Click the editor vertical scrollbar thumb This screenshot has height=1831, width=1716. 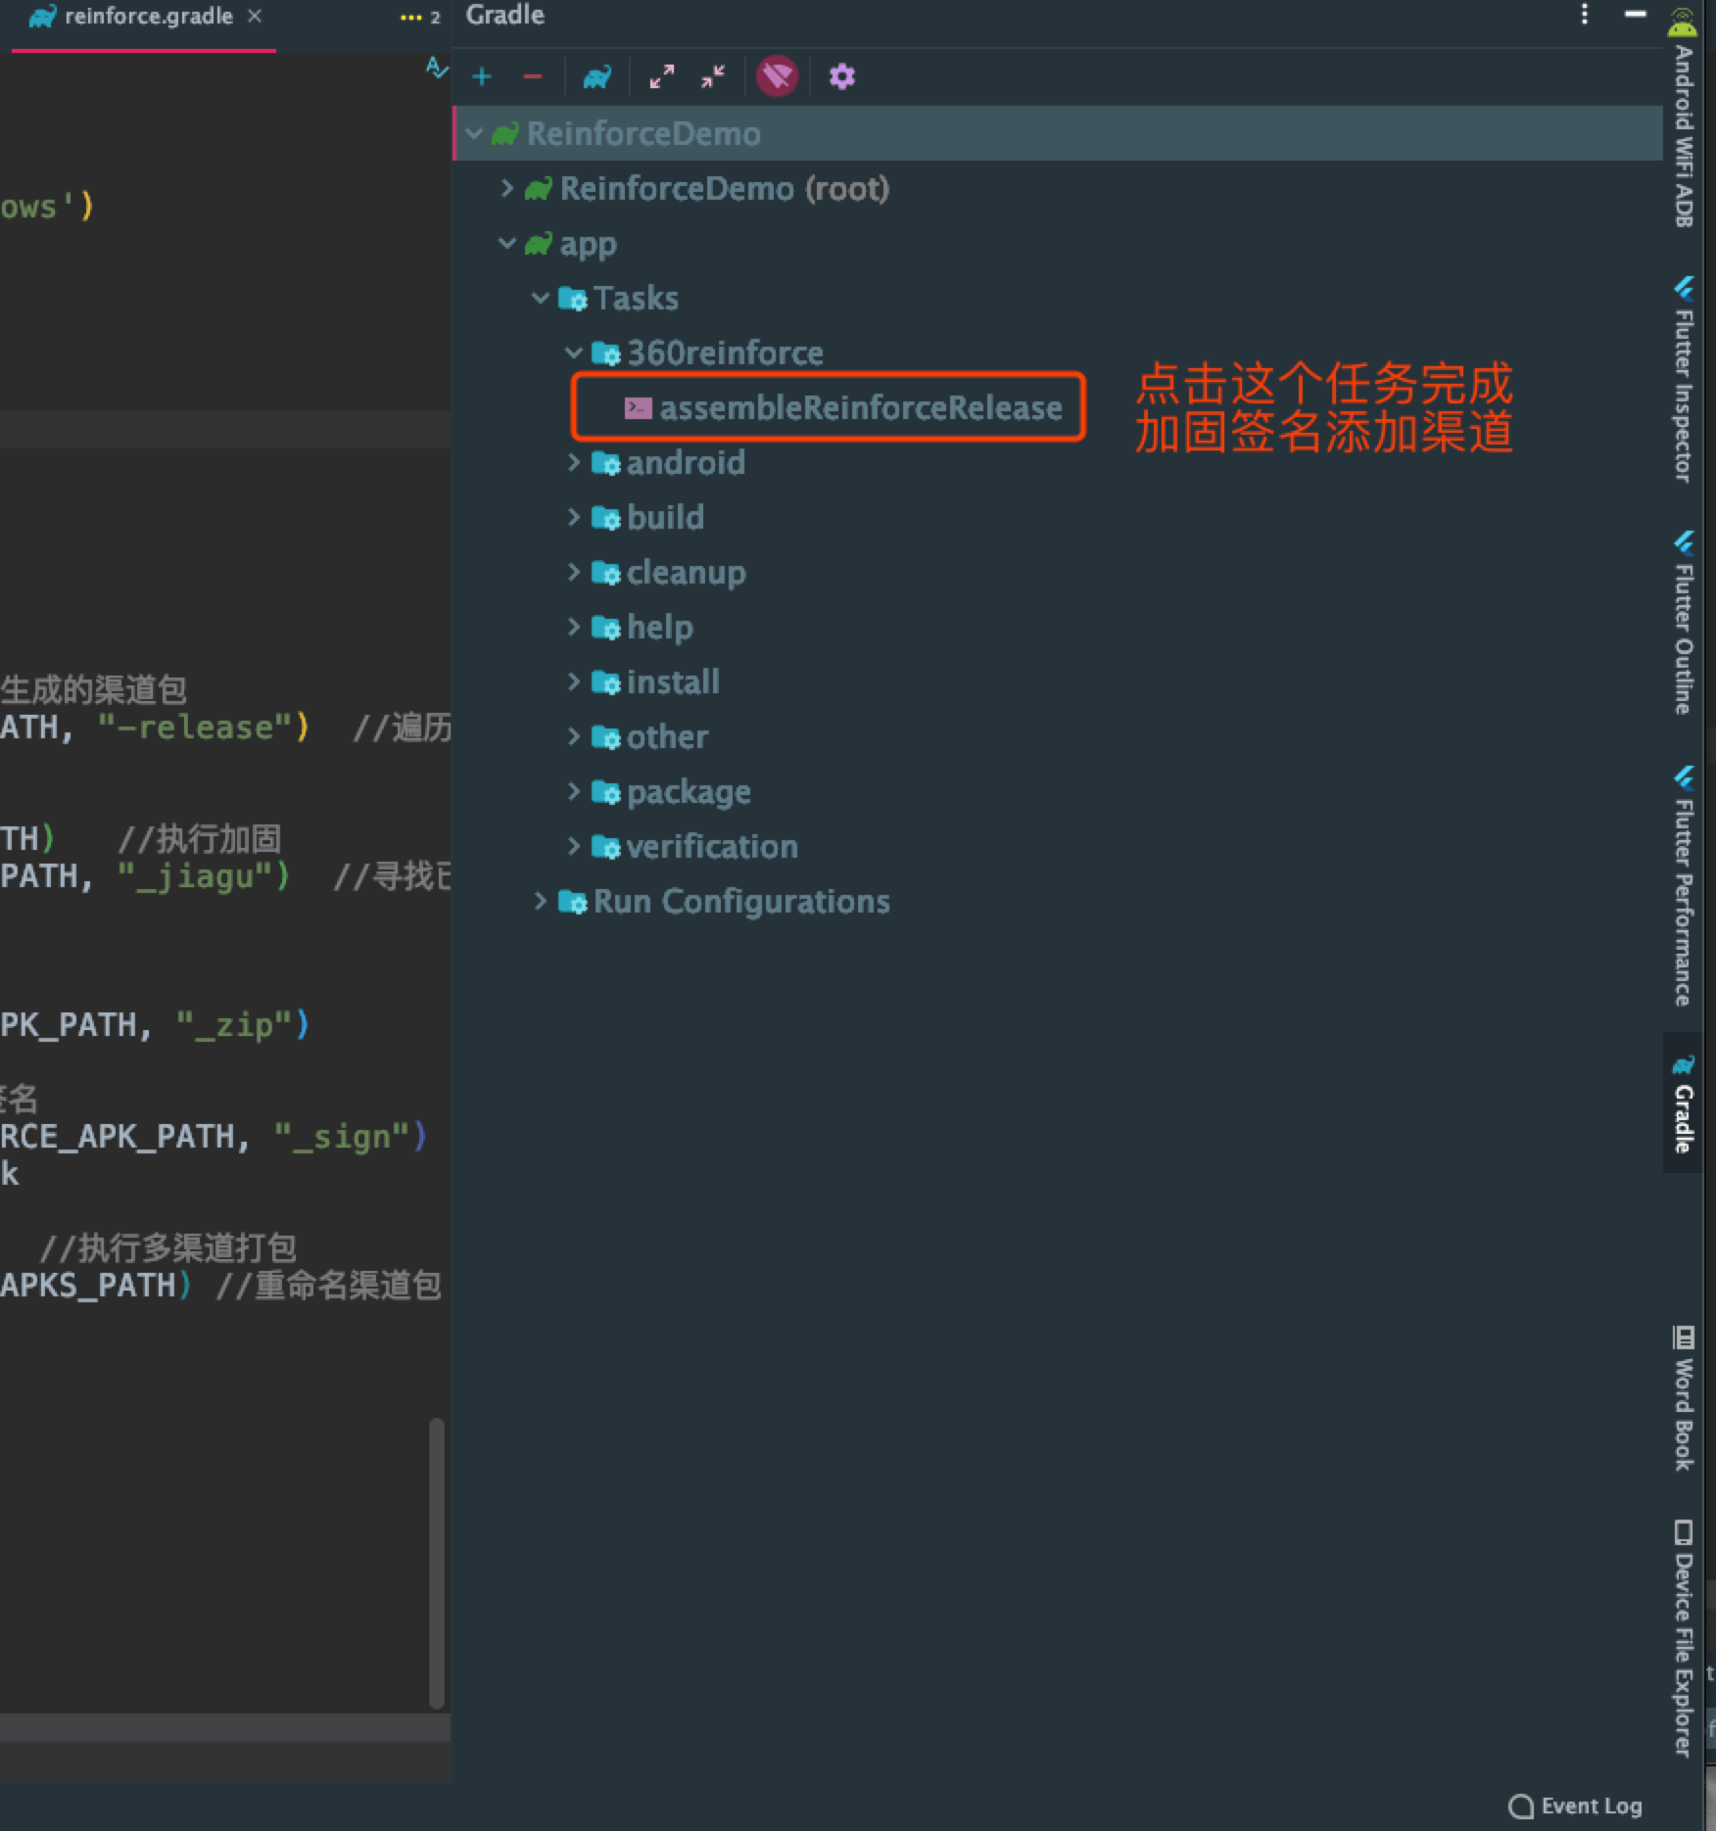437,1563
